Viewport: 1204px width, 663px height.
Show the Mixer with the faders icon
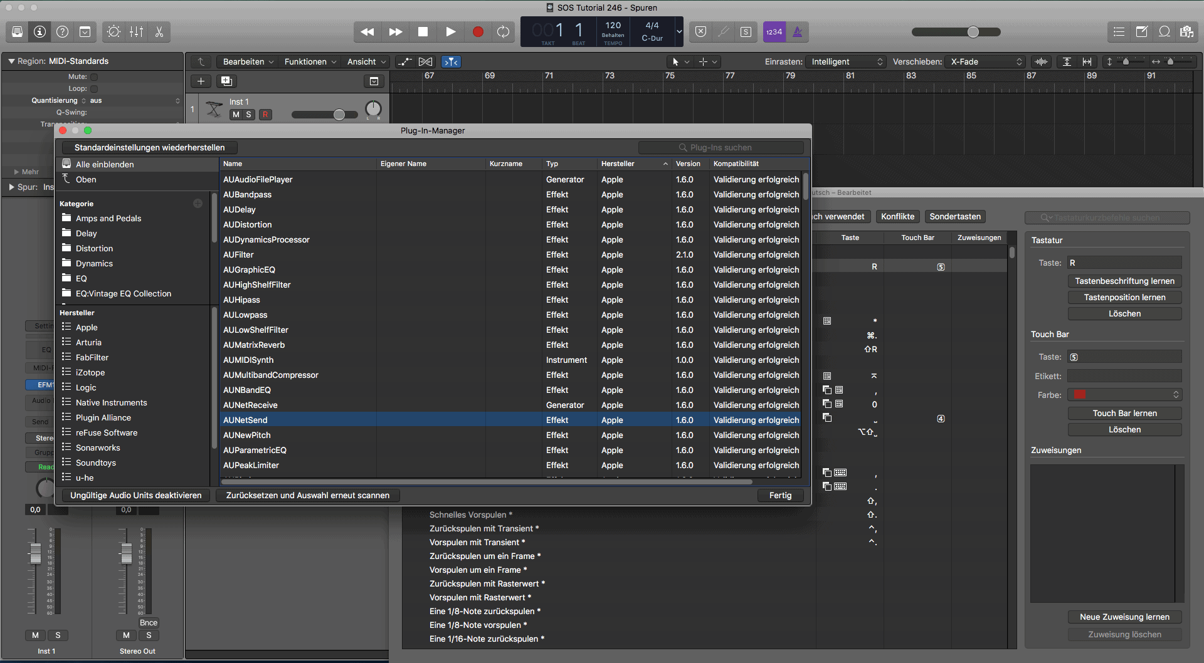(x=136, y=32)
